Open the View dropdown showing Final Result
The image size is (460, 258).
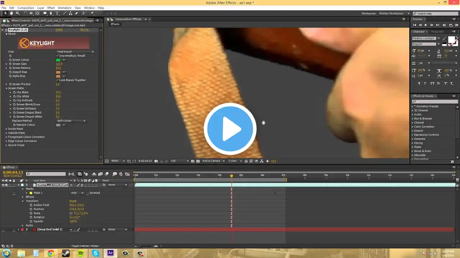(x=75, y=52)
